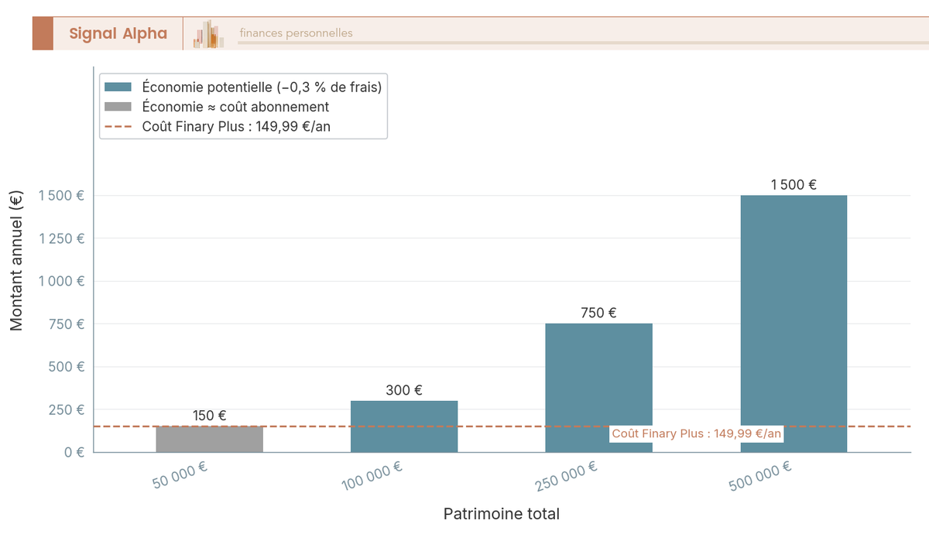Toggle the Économie ≈ coût abonnement legend text

pyautogui.click(x=235, y=107)
